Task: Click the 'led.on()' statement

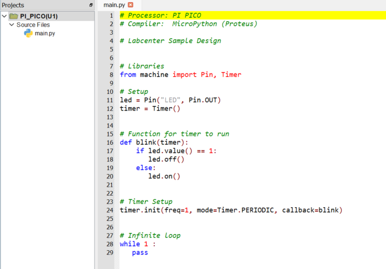Action: 164,177
